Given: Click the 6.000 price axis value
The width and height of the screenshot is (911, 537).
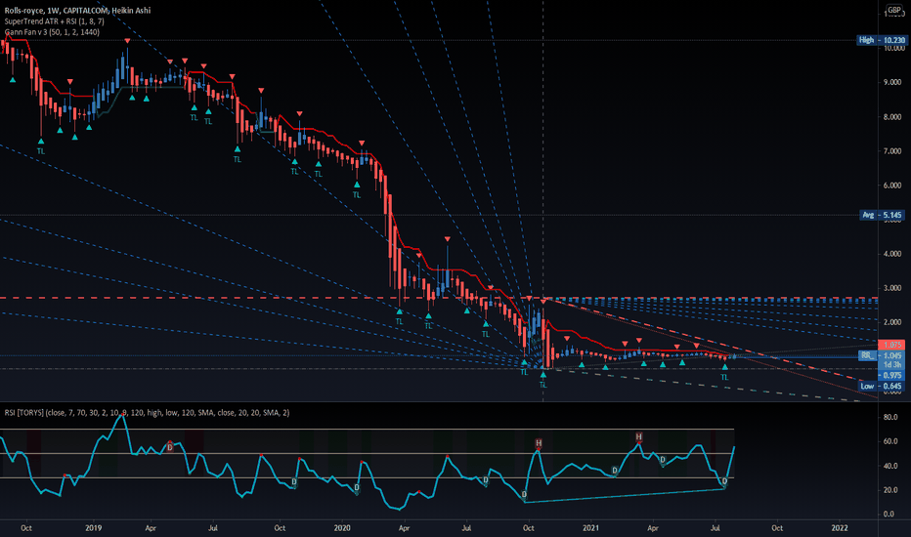Looking at the screenshot, I should (x=892, y=186).
